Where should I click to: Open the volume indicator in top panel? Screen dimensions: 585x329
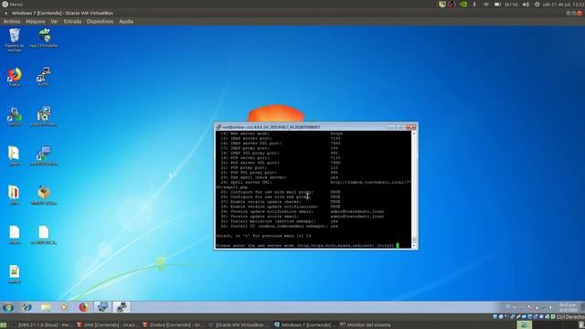[526, 4]
